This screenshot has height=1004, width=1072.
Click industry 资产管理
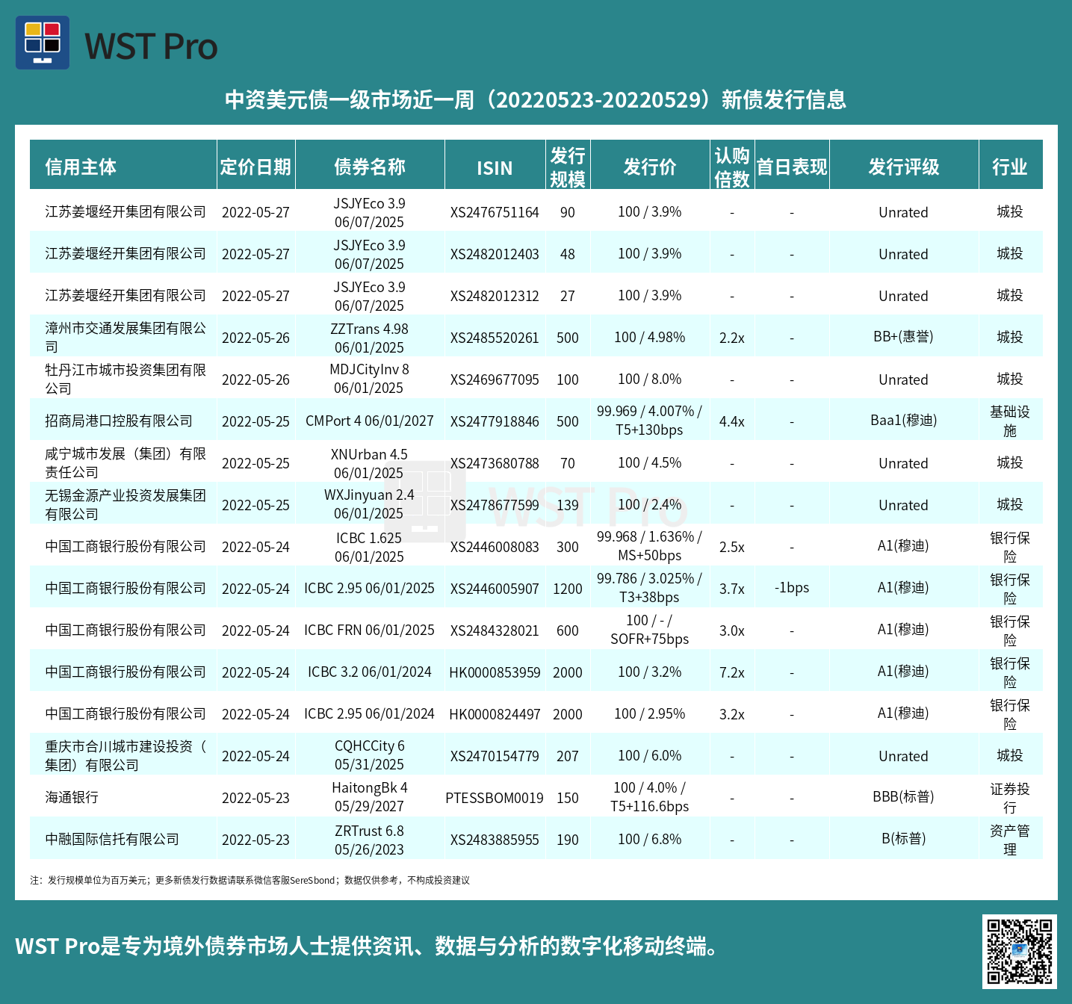pos(1010,840)
